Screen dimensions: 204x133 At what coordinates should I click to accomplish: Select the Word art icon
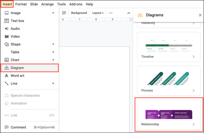click(7, 76)
